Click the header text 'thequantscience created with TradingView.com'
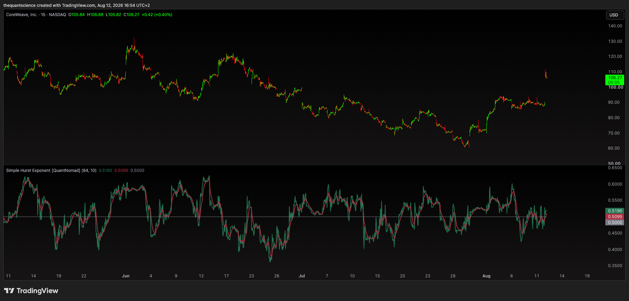This screenshot has width=629, height=301. pyautogui.click(x=49, y=5)
